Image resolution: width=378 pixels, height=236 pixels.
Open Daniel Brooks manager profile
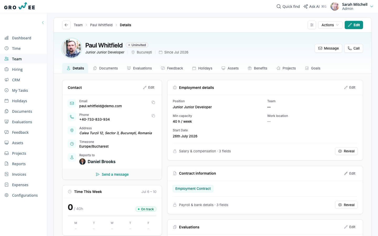click(x=97, y=162)
